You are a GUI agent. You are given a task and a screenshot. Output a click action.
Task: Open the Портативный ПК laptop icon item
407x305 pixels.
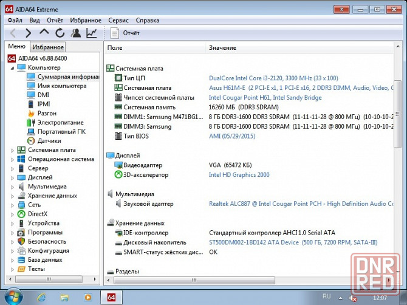coord(31,132)
